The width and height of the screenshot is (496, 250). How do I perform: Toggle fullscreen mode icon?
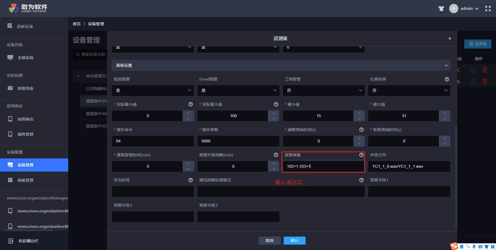(488, 9)
